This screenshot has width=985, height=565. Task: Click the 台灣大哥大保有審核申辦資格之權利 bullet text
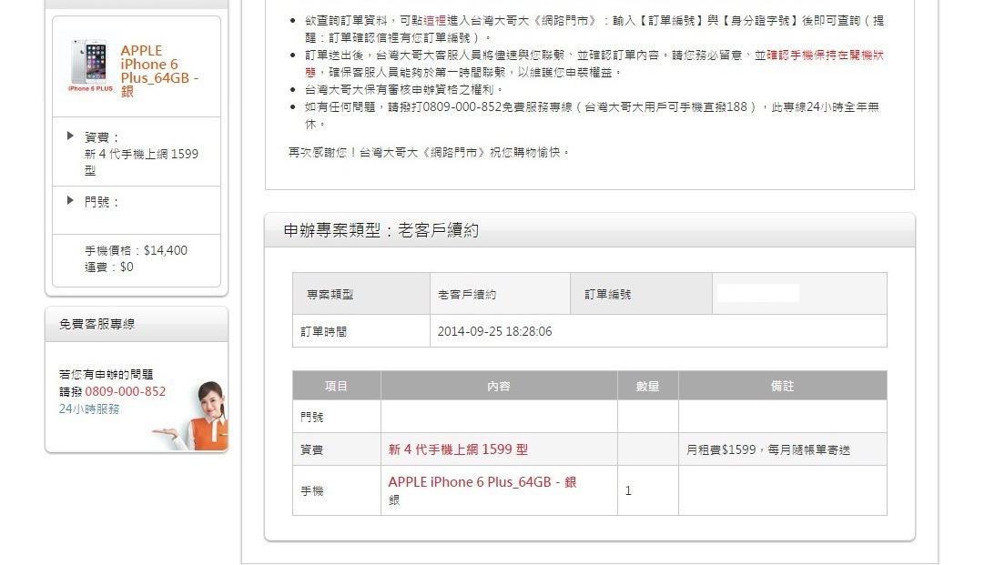click(x=403, y=90)
